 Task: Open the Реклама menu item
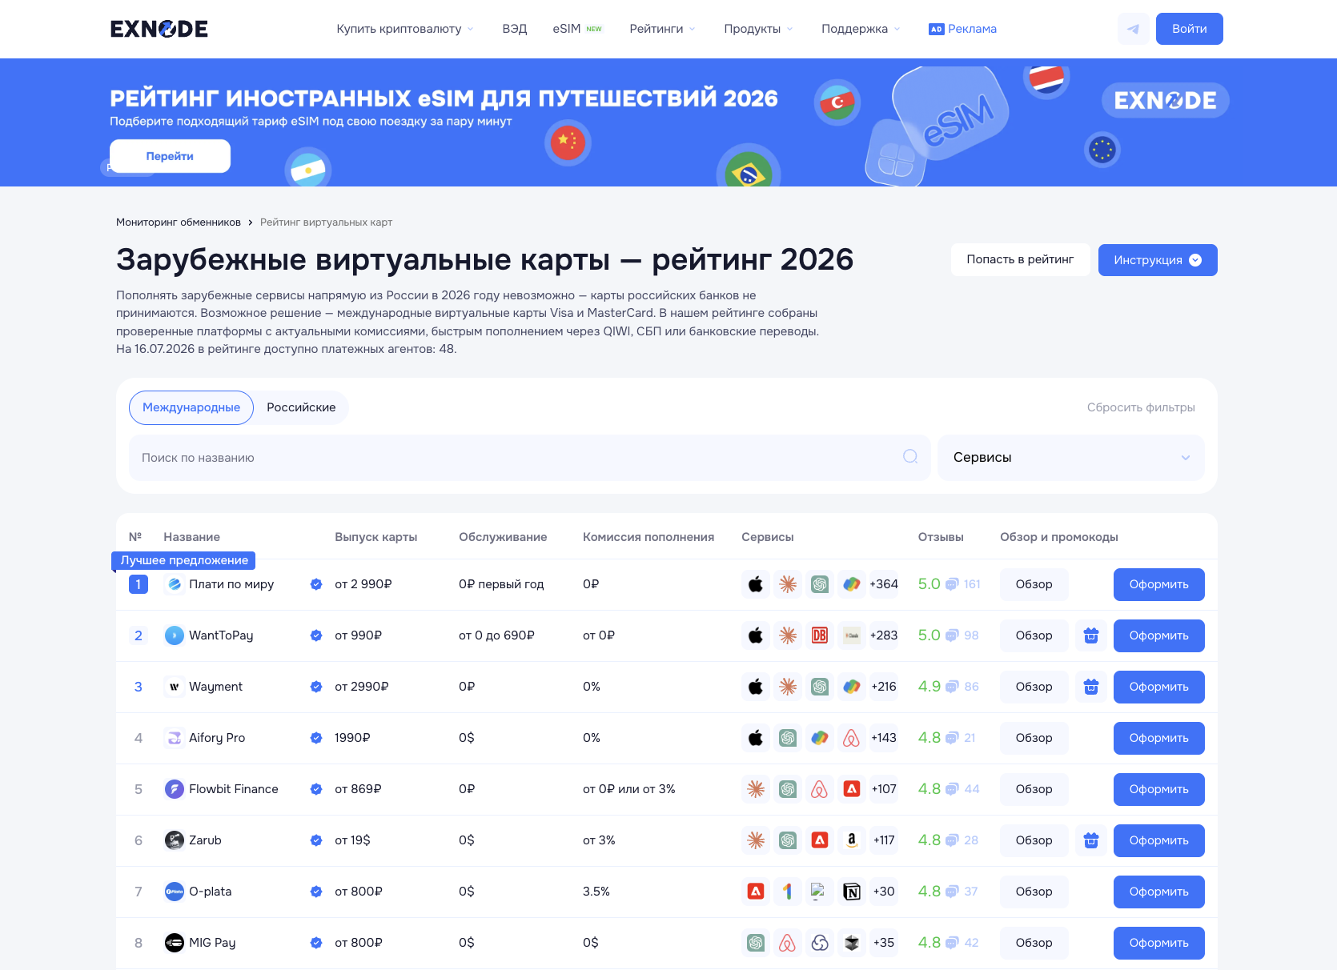(962, 29)
